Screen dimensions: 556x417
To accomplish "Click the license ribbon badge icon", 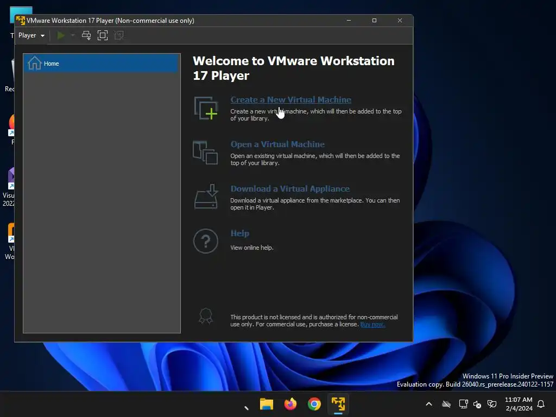I will [x=206, y=315].
